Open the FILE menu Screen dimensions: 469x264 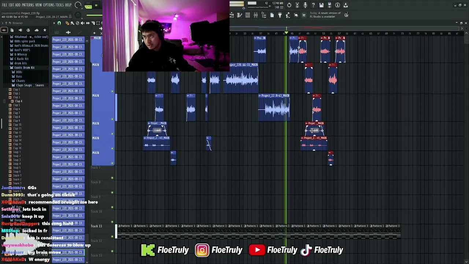click(x=5, y=5)
